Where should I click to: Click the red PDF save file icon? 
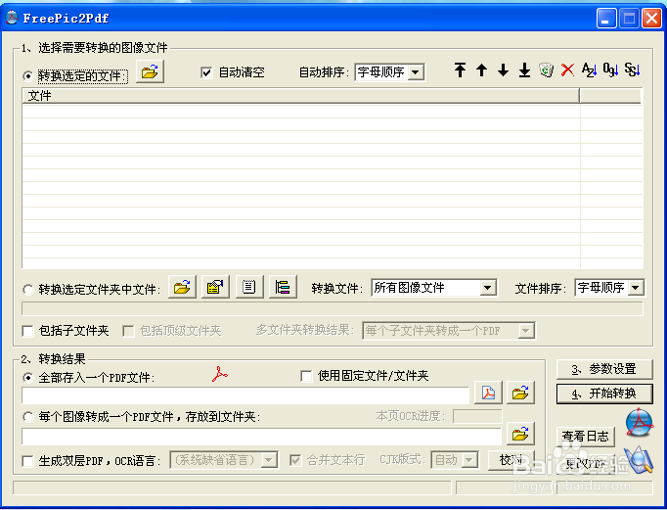click(x=488, y=393)
